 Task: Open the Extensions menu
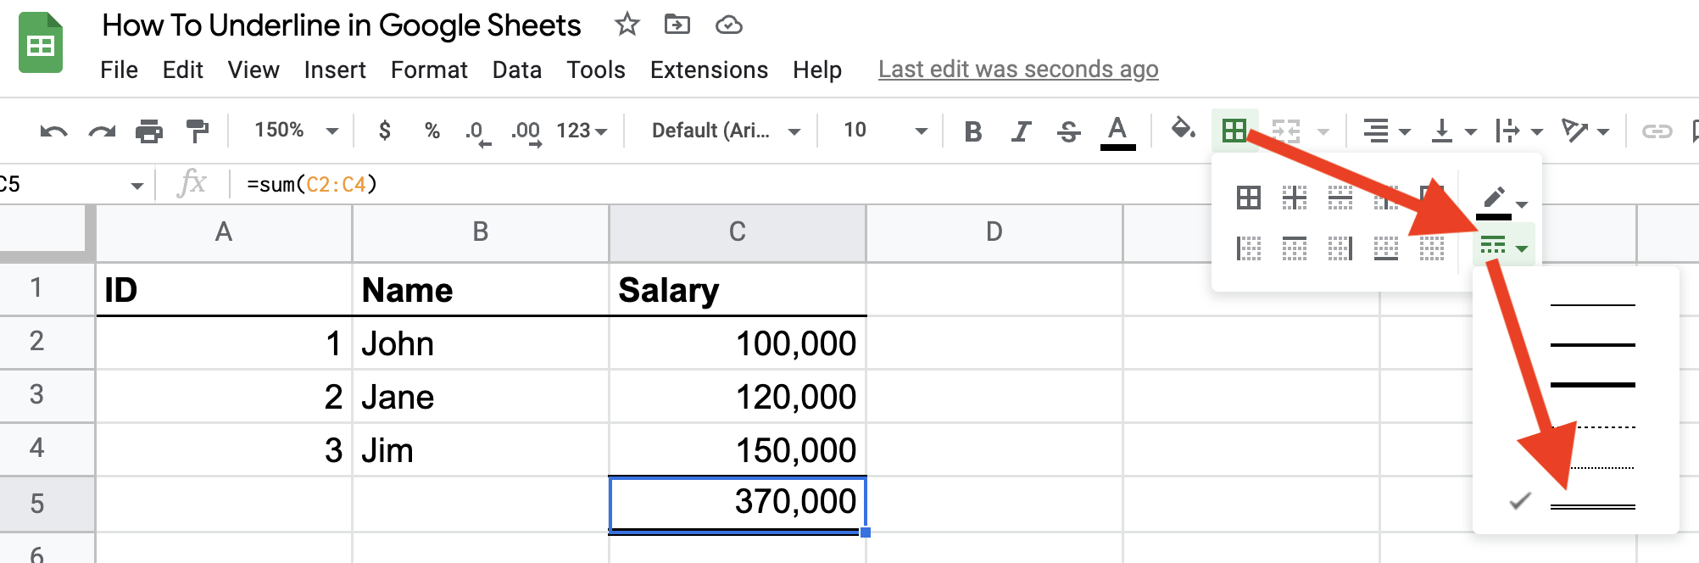(x=710, y=70)
